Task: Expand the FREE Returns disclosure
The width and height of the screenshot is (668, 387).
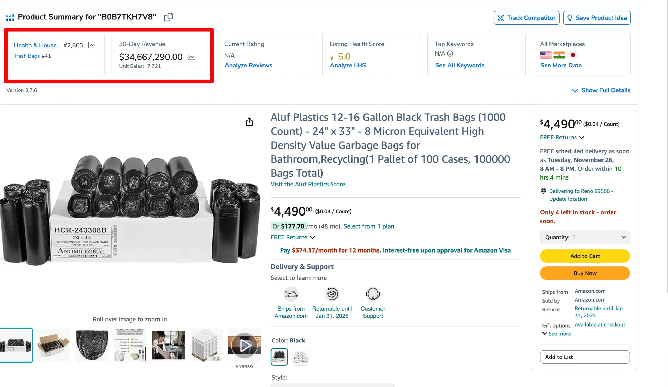Action: (293, 237)
